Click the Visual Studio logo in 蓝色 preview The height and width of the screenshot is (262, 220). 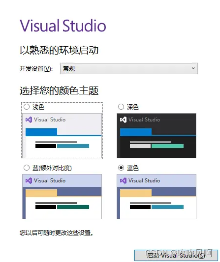124,180
